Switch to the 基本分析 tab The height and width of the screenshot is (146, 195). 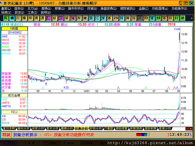tap(52, 128)
